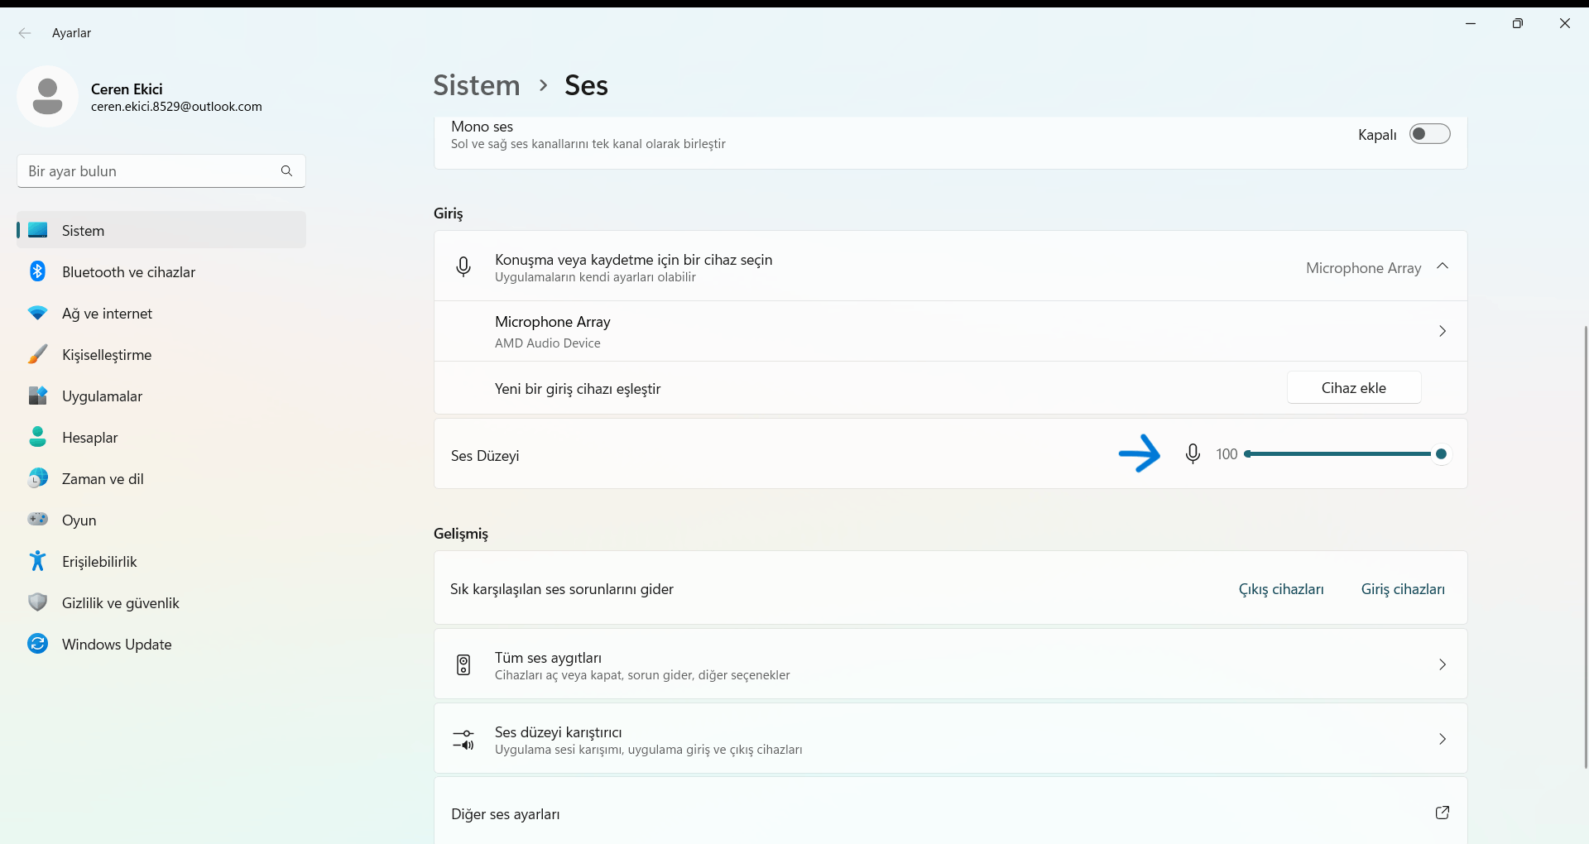This screenshot has height=844, width=1589.
Task: Click the search magnifier icon
Action: (286, 171)
